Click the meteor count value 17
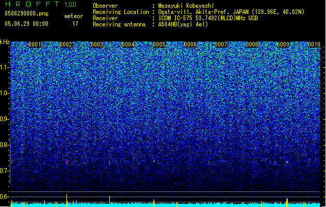This screenshot has width=326, height=207. point(75,24)
